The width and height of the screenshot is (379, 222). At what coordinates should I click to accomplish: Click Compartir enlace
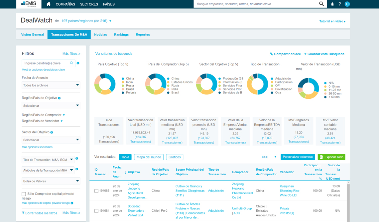[x=285, y=54]
